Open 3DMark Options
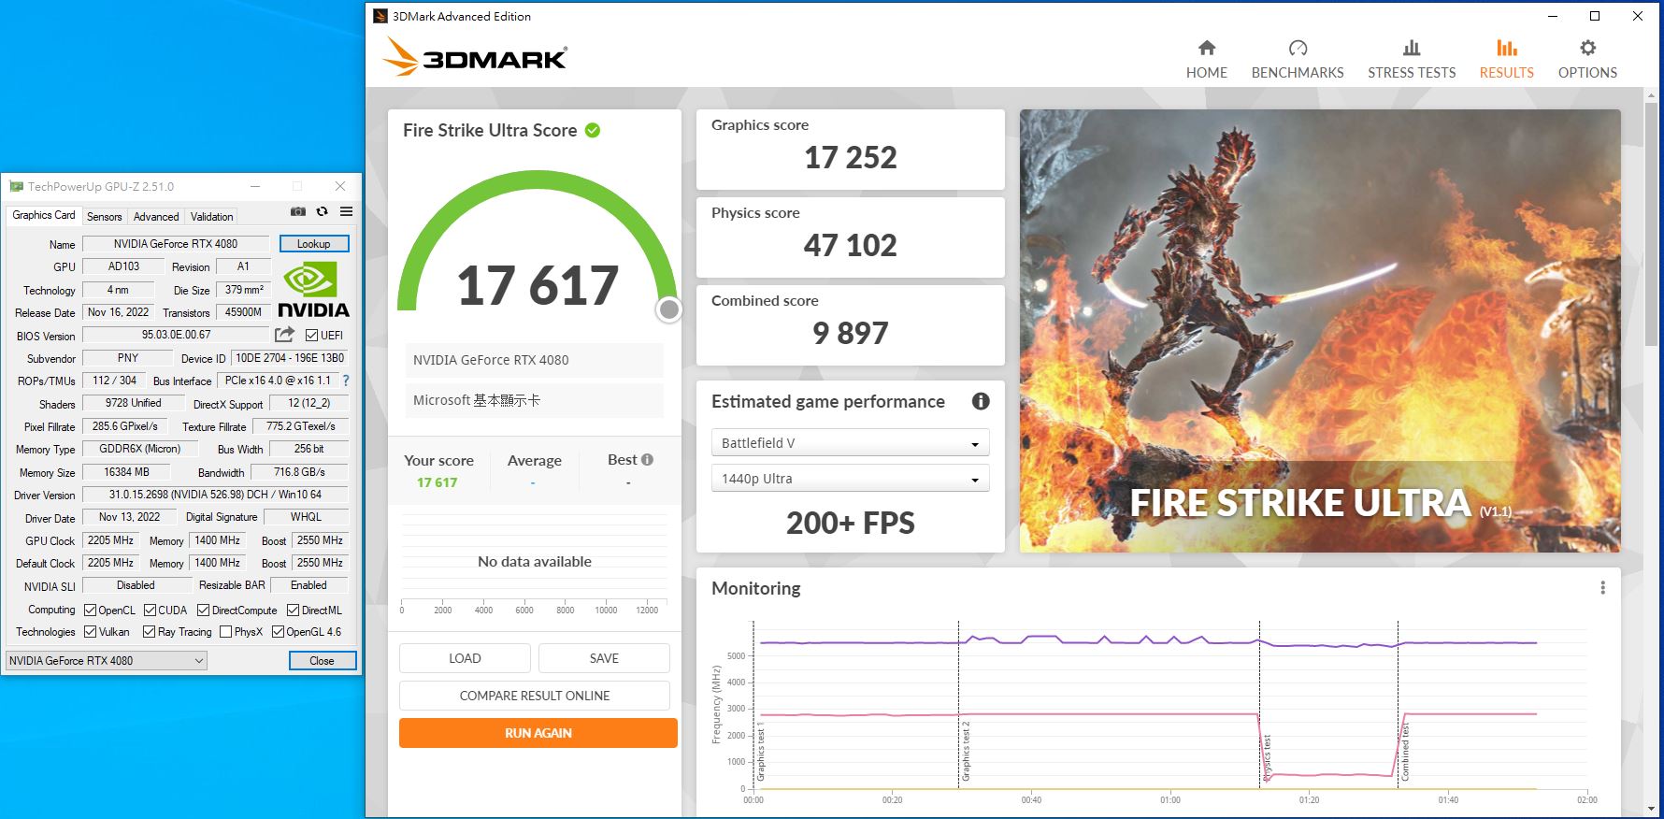1664x819 pixels. click(1587, 59)
